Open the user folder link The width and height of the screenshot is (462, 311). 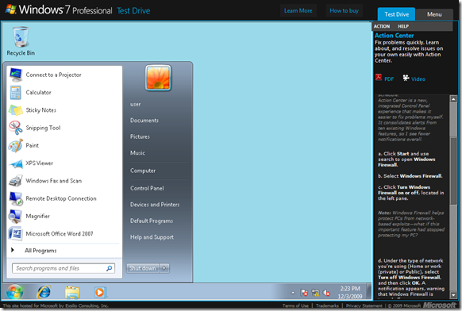136,104
